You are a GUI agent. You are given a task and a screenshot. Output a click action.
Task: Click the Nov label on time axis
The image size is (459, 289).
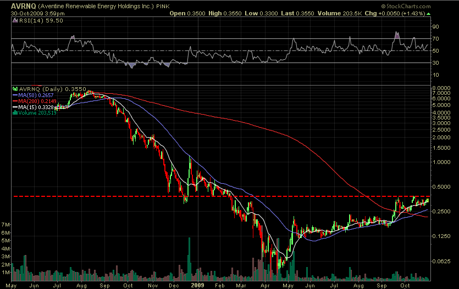153,286
